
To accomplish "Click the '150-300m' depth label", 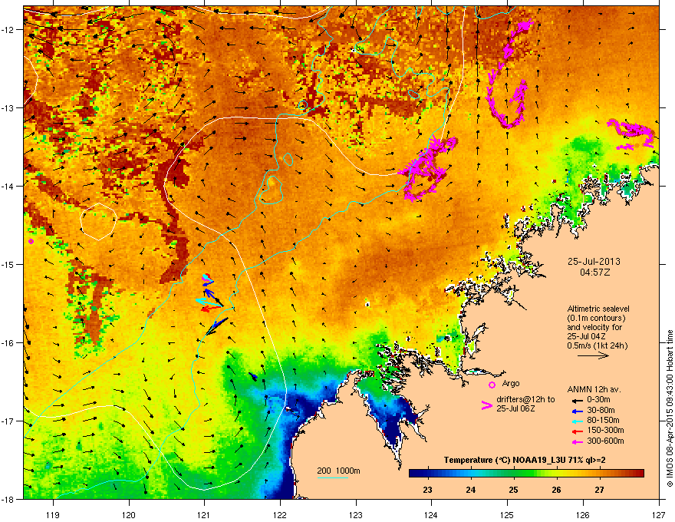I will coord(605,430).
